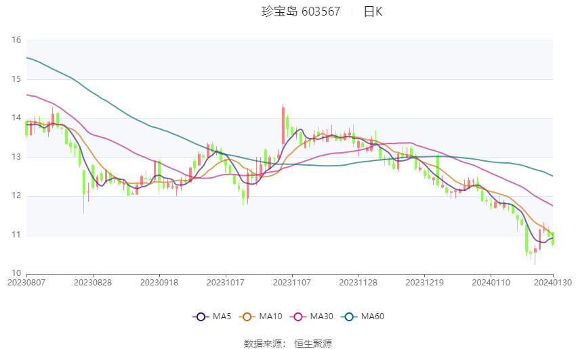Screen dimensions: 576x349
Task: Click the y-axis value 16
Action: pyautogui.click(x=16, y=40)
